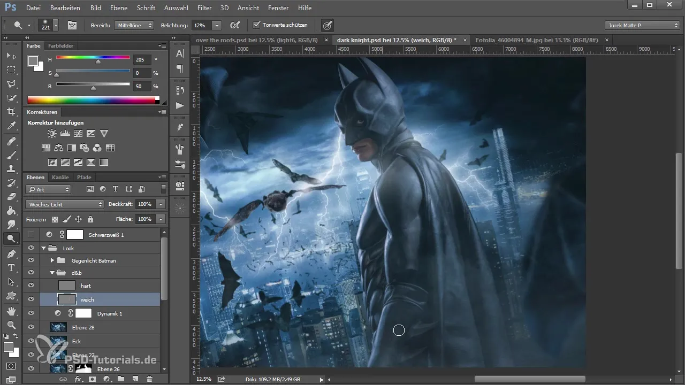This screenshot has height=385, width=685.
Task: Select the Quick Selection tool
Action: [x=11, y=98]
